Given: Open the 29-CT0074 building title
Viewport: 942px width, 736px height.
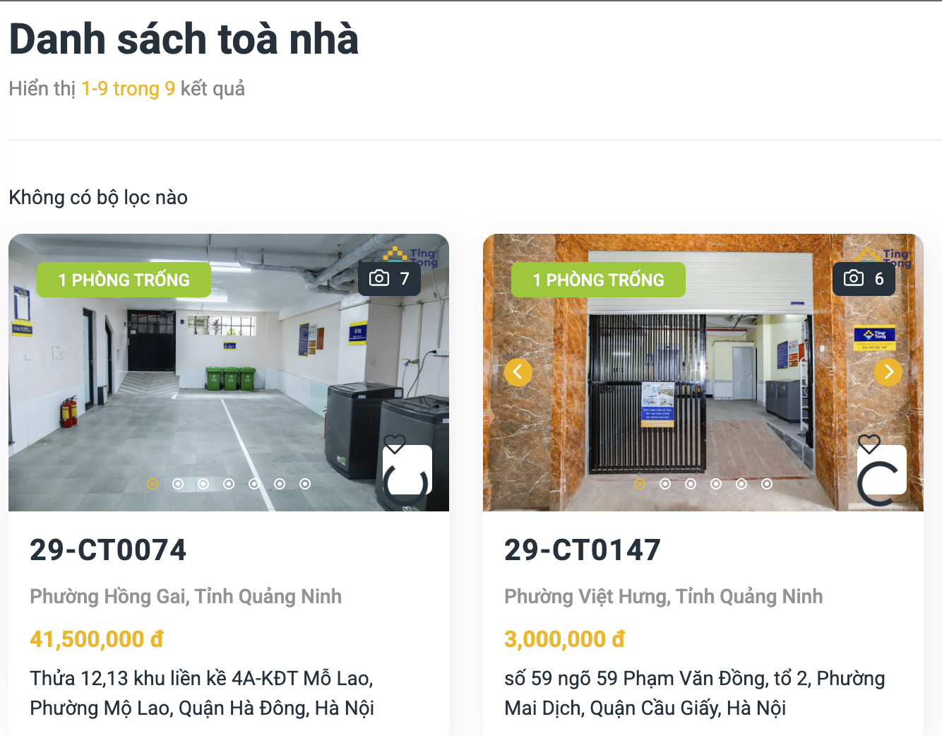Looking at the screenshot, I should (x=108, y=550).
